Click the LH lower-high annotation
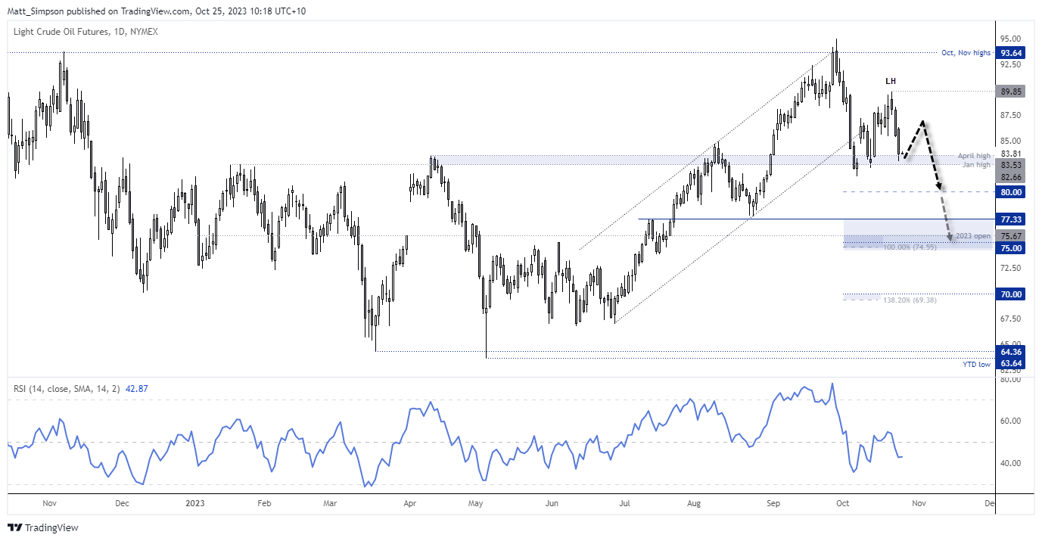The width and height of the screenshot is (1042, 541). click(891, 81)
